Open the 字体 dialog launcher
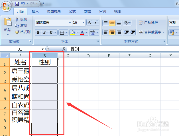Image resolution: width=179 pixels, height=136 pixels. coord(97,41)
